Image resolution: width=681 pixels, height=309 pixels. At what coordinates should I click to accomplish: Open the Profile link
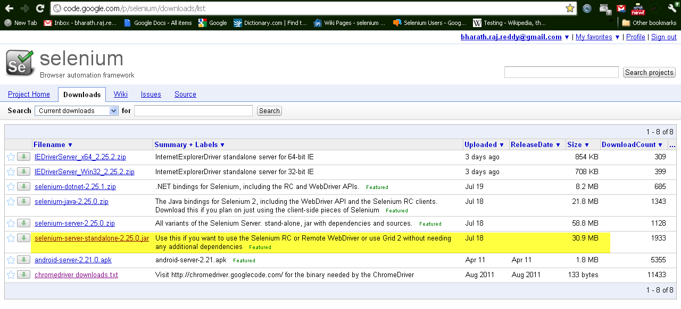pos(635,37)
